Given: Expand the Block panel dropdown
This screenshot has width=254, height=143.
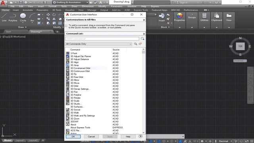Looking at the screenshot, I should (x=165, y=27).
